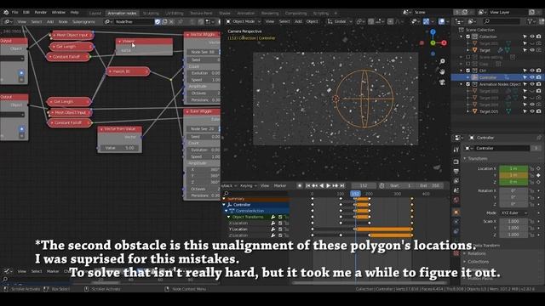Open the viewport Add menu
The image size is (545, 306).
[x=298, y=21]
